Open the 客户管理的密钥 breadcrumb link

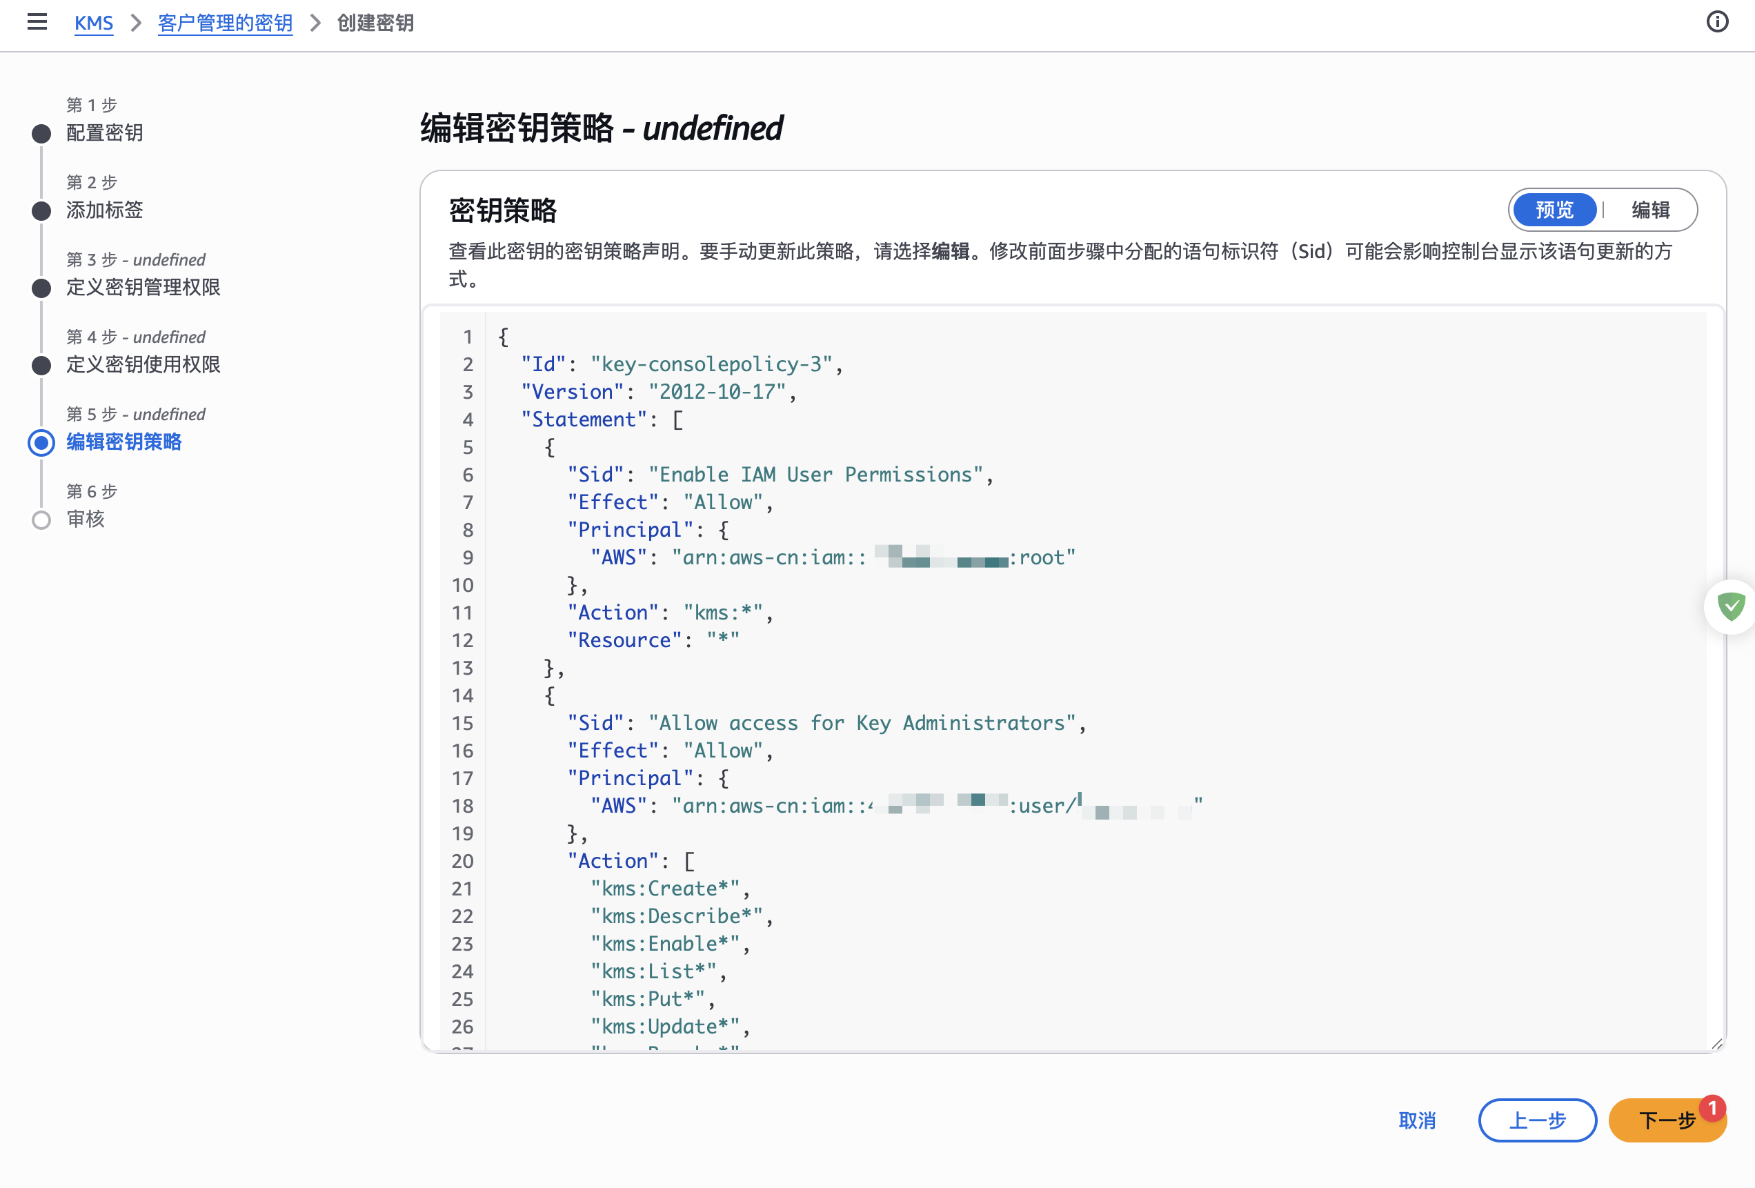click(x=224, y=23)
